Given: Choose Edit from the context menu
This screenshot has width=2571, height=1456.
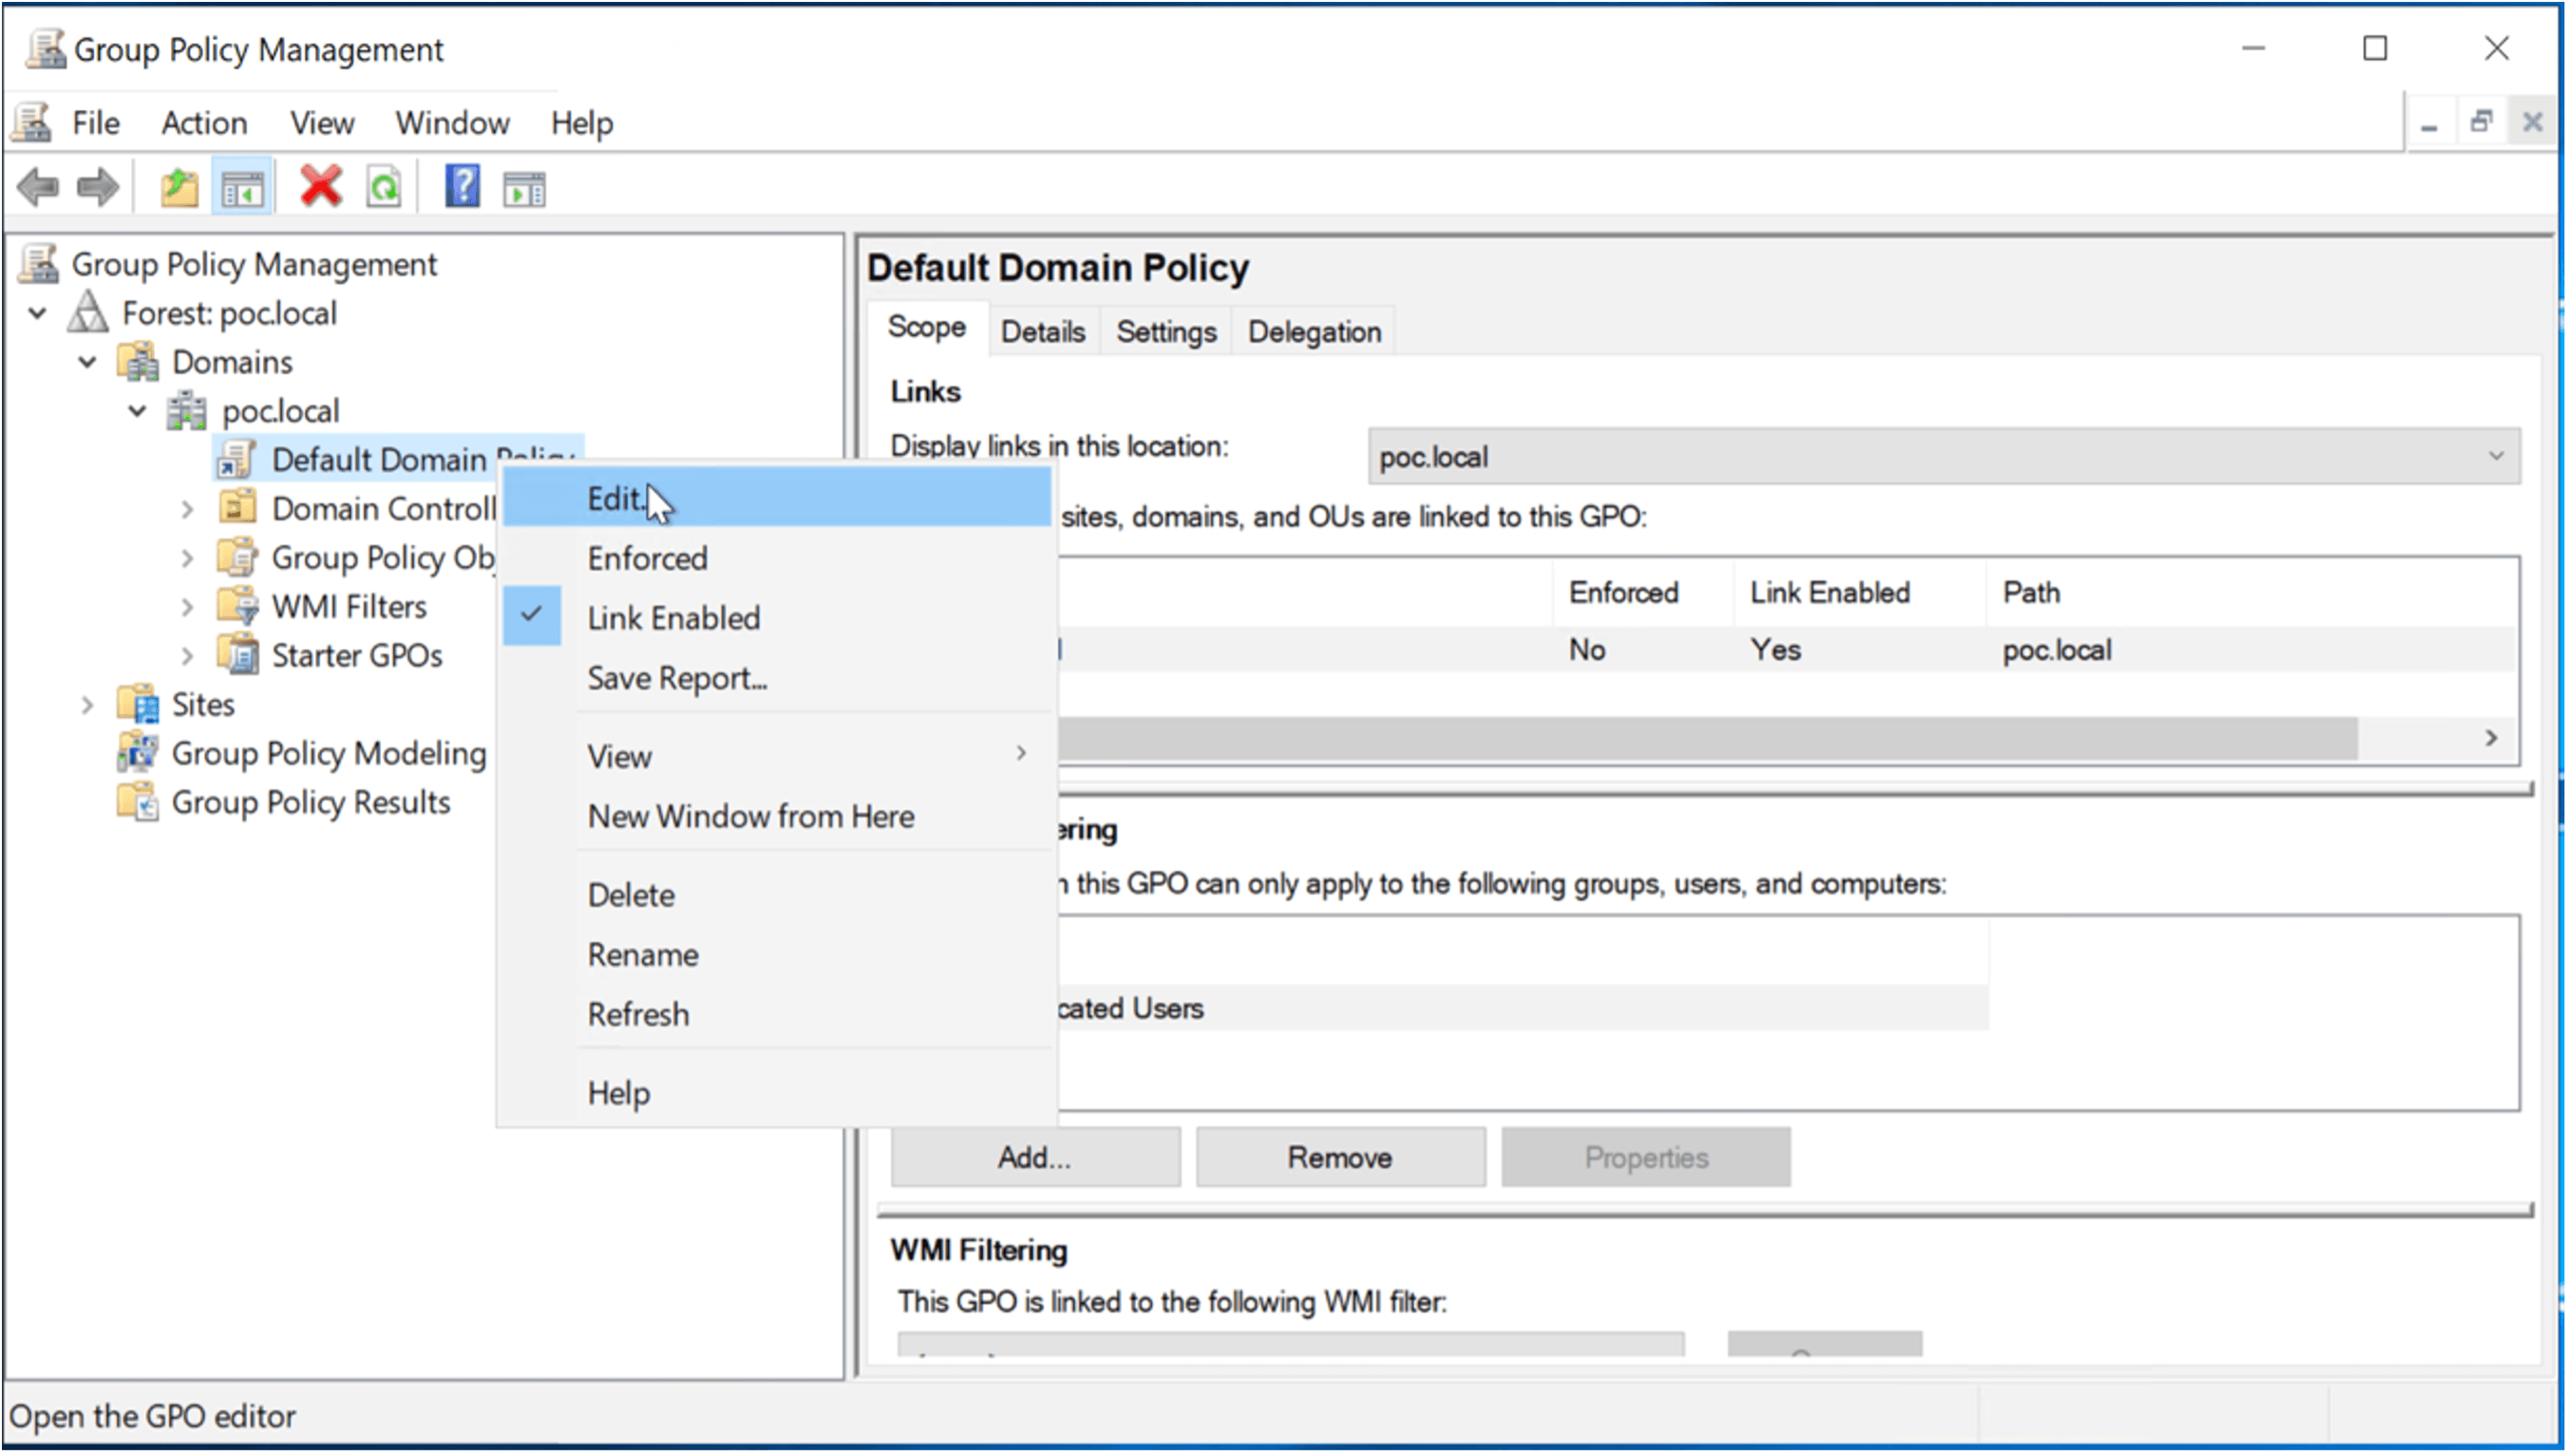Looking at the screenshot, I should (x=777, y=498).
